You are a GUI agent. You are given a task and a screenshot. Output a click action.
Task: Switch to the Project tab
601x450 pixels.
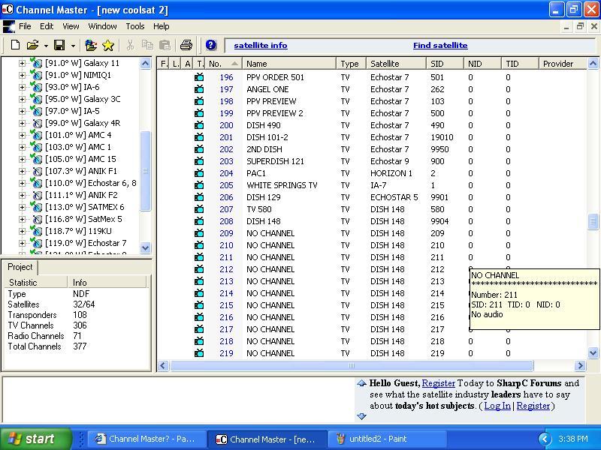tap(20, 267)
